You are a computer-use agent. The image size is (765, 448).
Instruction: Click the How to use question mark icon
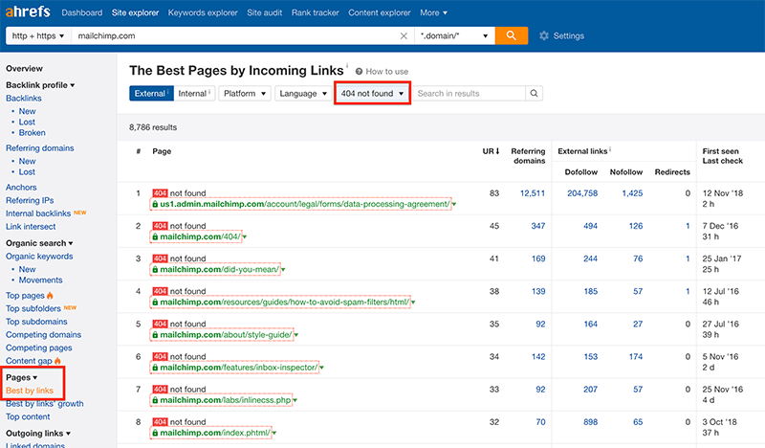(360, 72)
